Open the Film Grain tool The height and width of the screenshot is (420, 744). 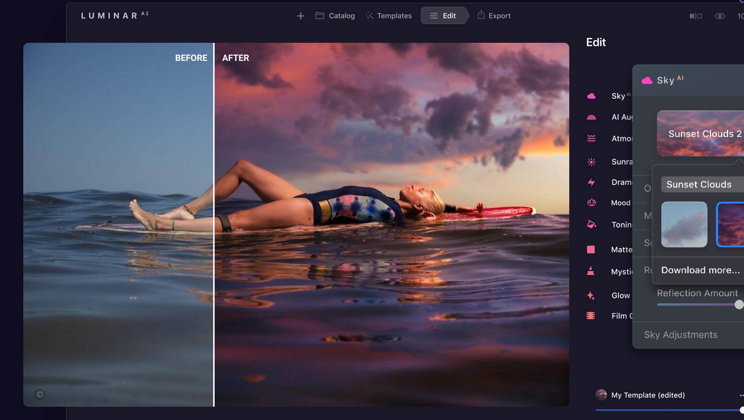pyautogui.click(x=591, y=316)
